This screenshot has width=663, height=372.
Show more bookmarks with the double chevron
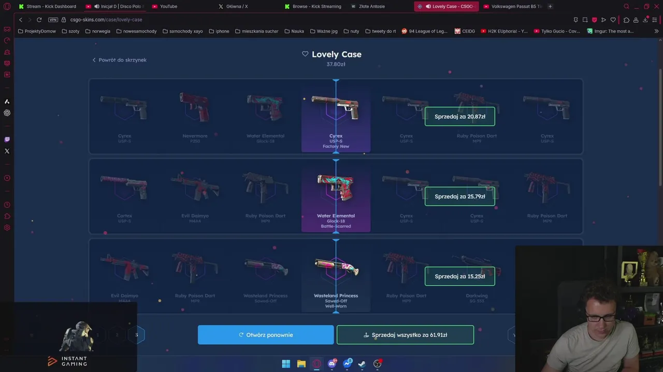[x=656, y=31]
